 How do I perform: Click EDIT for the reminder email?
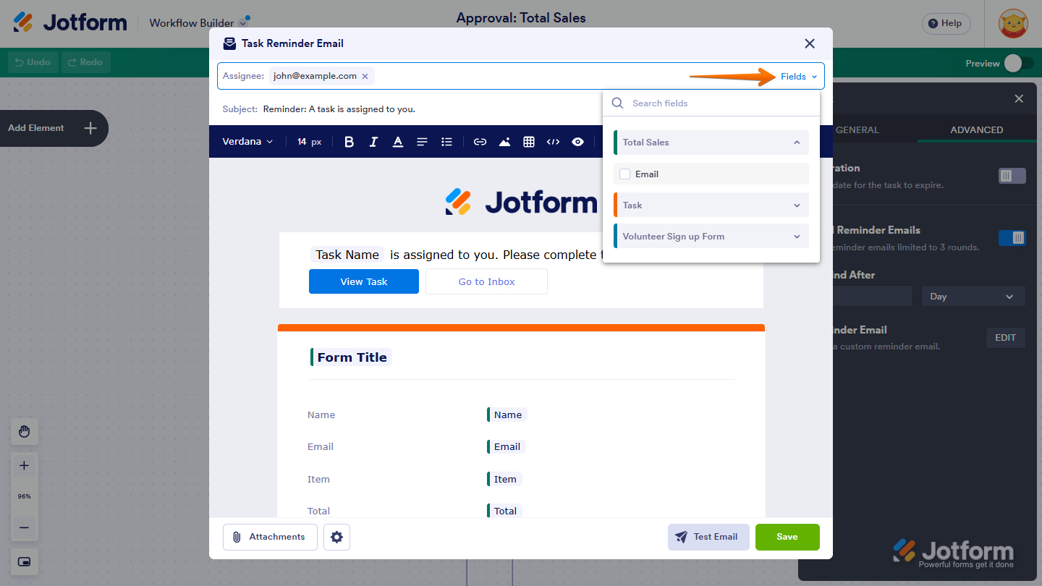(1006, 338)
